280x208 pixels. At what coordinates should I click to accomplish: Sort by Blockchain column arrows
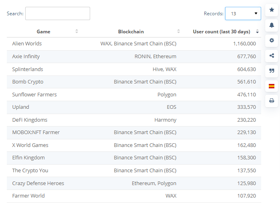[179, 31]
